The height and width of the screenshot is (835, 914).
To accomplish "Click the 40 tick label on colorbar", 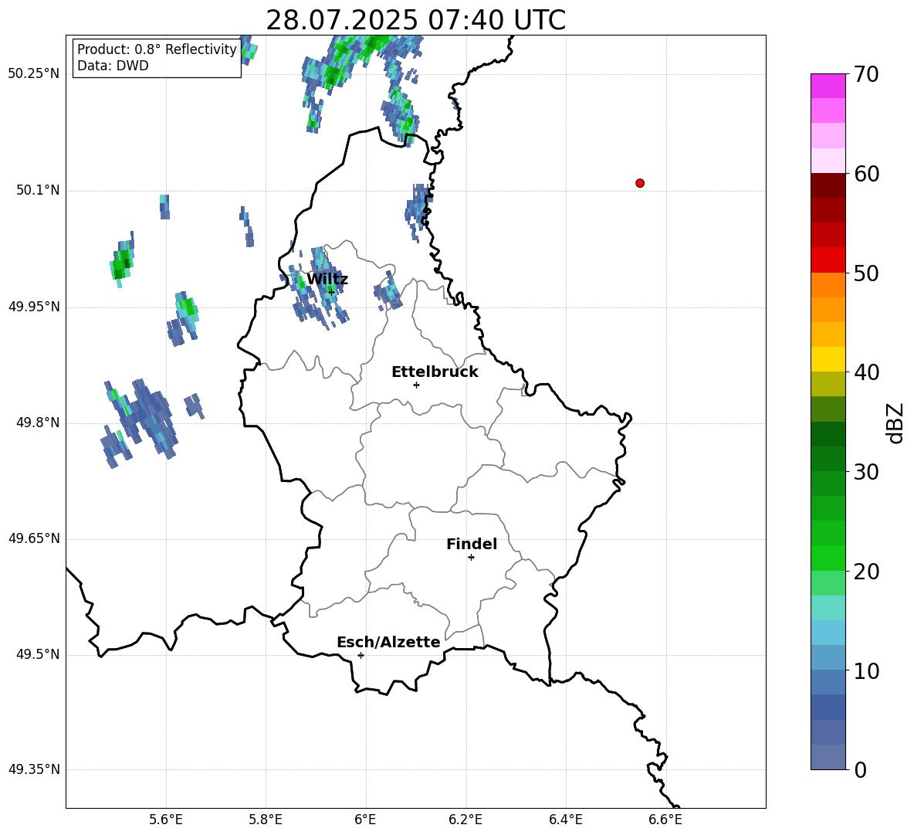I will pyautogui.click(x=866, y=372).
